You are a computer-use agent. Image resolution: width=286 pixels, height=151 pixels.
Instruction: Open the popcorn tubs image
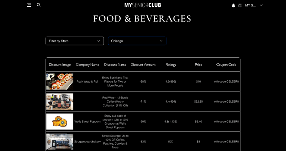click(60, 122)
